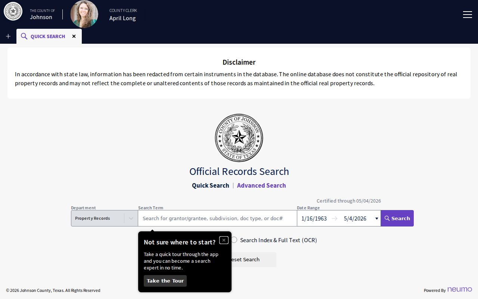Open the hamburger menu icon
The width and height of the screenshot is (478, 299).
tap(467, 14)
